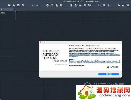Click the window title 'Autodesk AutoCAD 2021 Drawing1.dwg'
The width and height of the screenshot is (131, 100).
(81, 2)
